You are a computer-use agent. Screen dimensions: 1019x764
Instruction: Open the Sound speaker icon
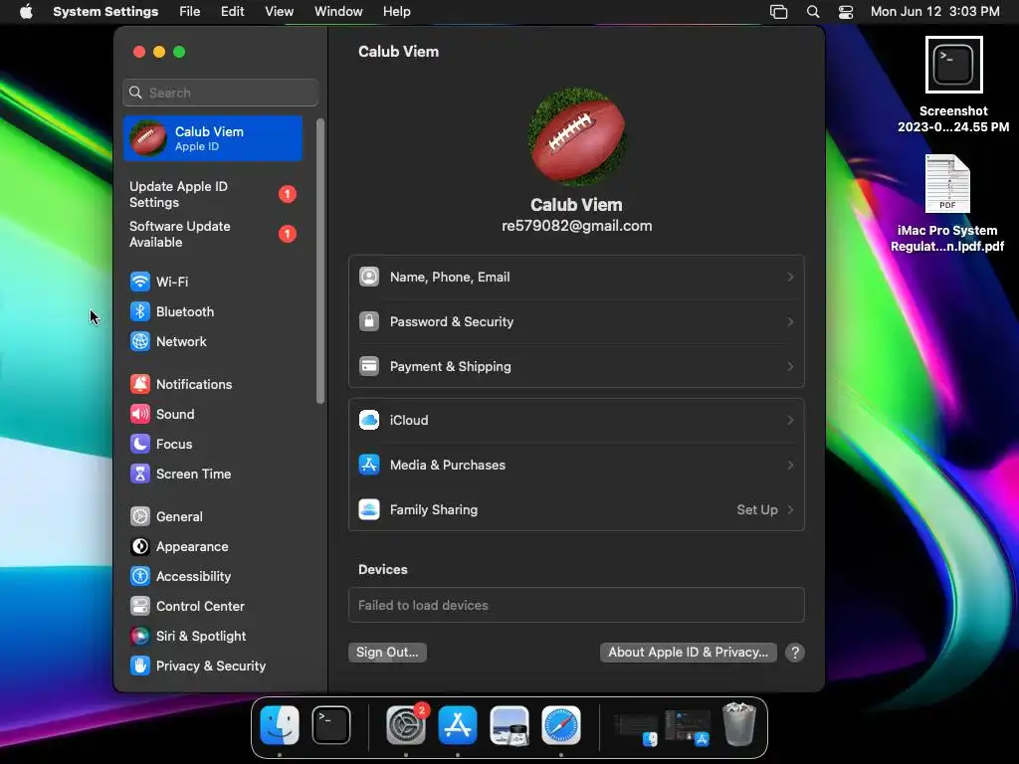139,414
